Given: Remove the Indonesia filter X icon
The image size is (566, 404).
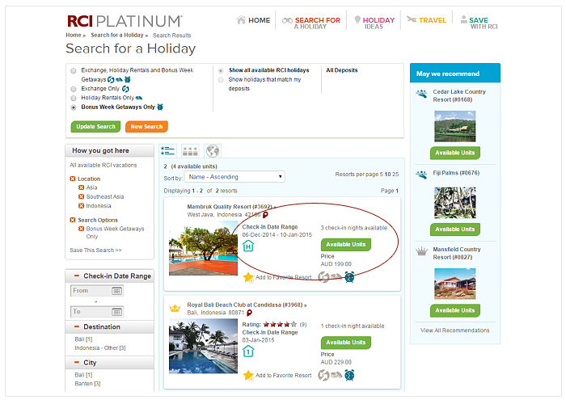Looking at the screenshot, I should click(81, 206).
